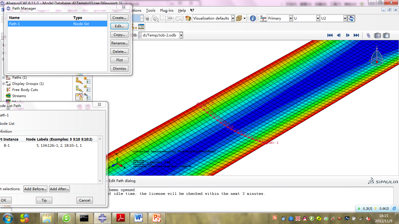Click the Edit... button in Path Manager
399x224 pixels.
coord(119,26)
